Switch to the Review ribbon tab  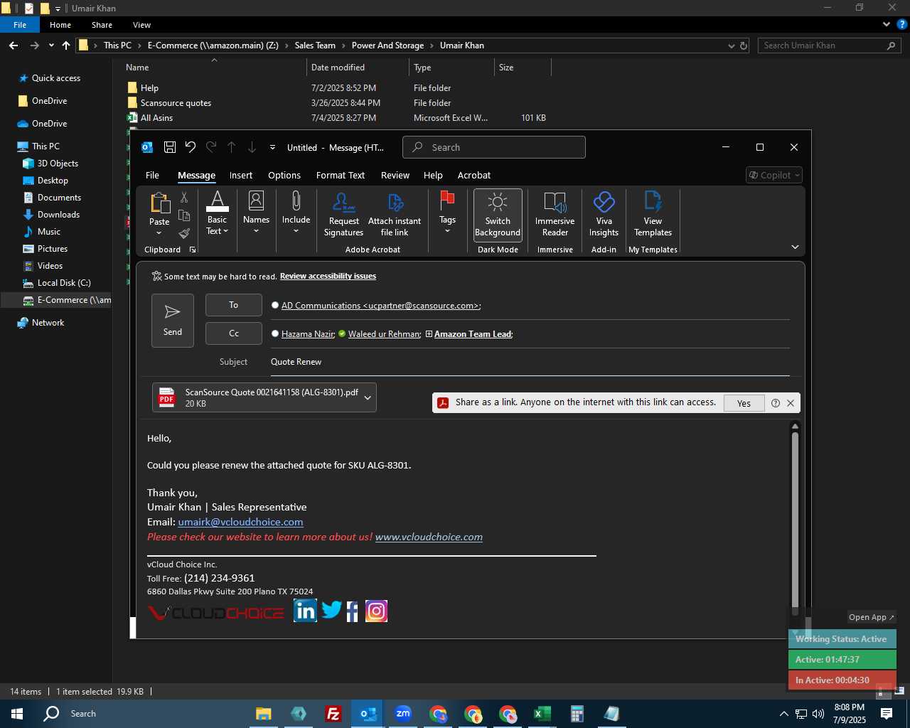point(395,175)
